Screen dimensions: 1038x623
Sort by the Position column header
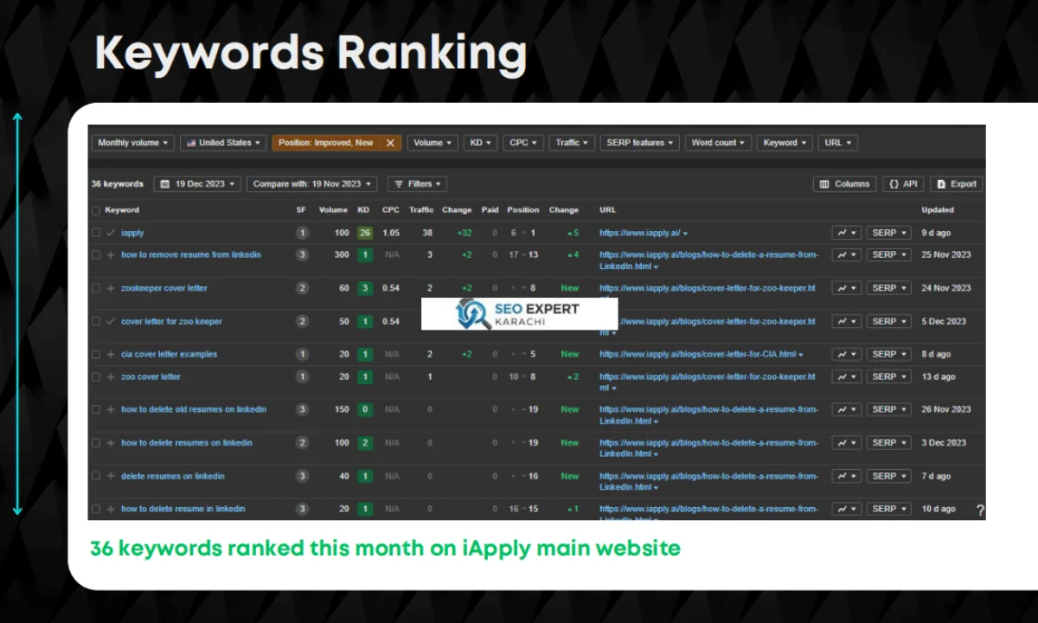click(x=522, y=210)
